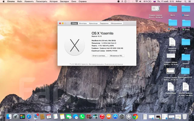
Task: Open the Закладки menu
Action: [64, 2]
